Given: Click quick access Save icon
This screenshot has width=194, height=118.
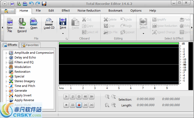Looking at the screenshot, I should pyautogui.click(x=44, y=4).
